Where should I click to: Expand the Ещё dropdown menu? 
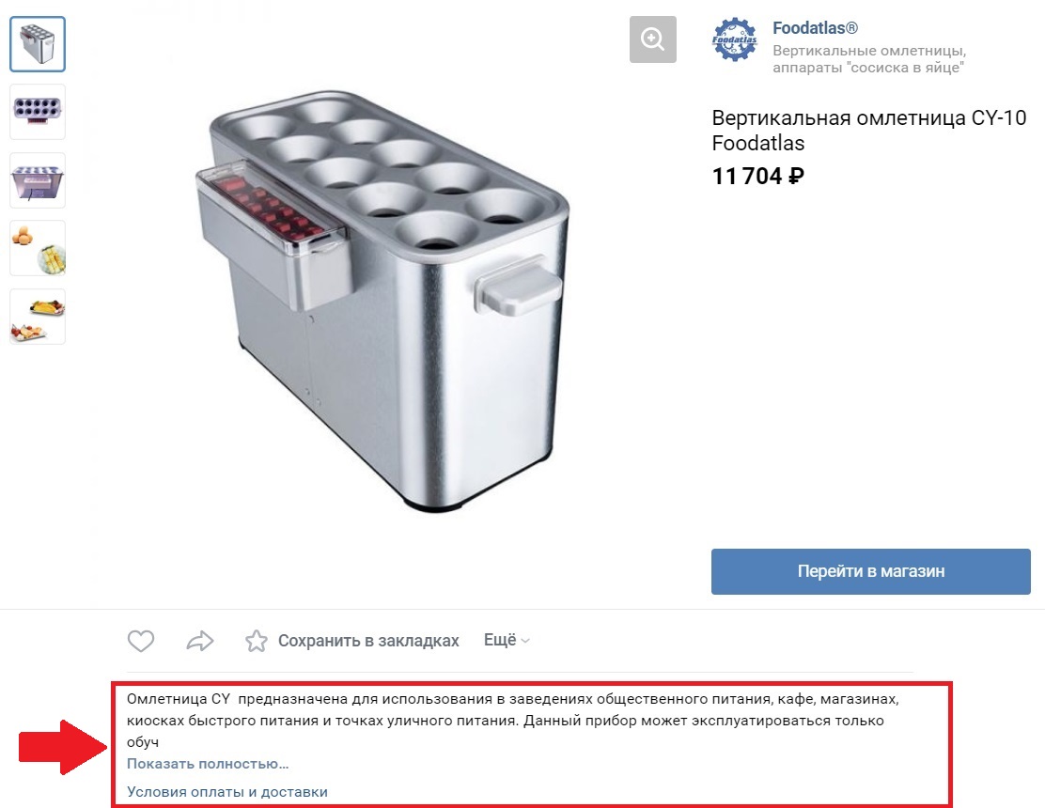coord(507,640)
